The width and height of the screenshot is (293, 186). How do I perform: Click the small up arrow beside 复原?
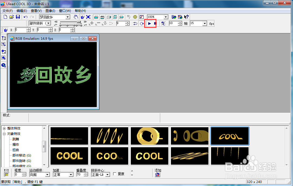pos(132,171)
